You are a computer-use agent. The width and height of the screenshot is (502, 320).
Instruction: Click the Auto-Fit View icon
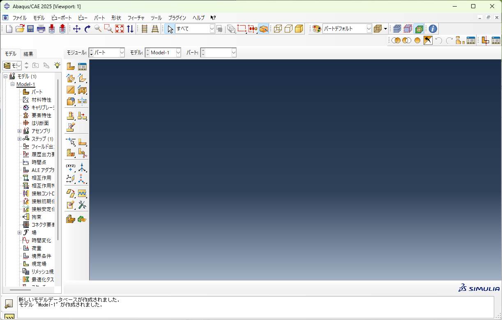coord(119,29)
